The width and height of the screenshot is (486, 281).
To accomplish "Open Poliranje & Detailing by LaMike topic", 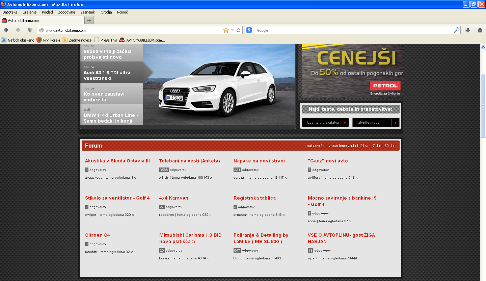I will (x=261, y=238).
